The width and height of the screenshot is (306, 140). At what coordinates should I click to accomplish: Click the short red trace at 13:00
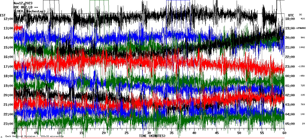(18, 28)
